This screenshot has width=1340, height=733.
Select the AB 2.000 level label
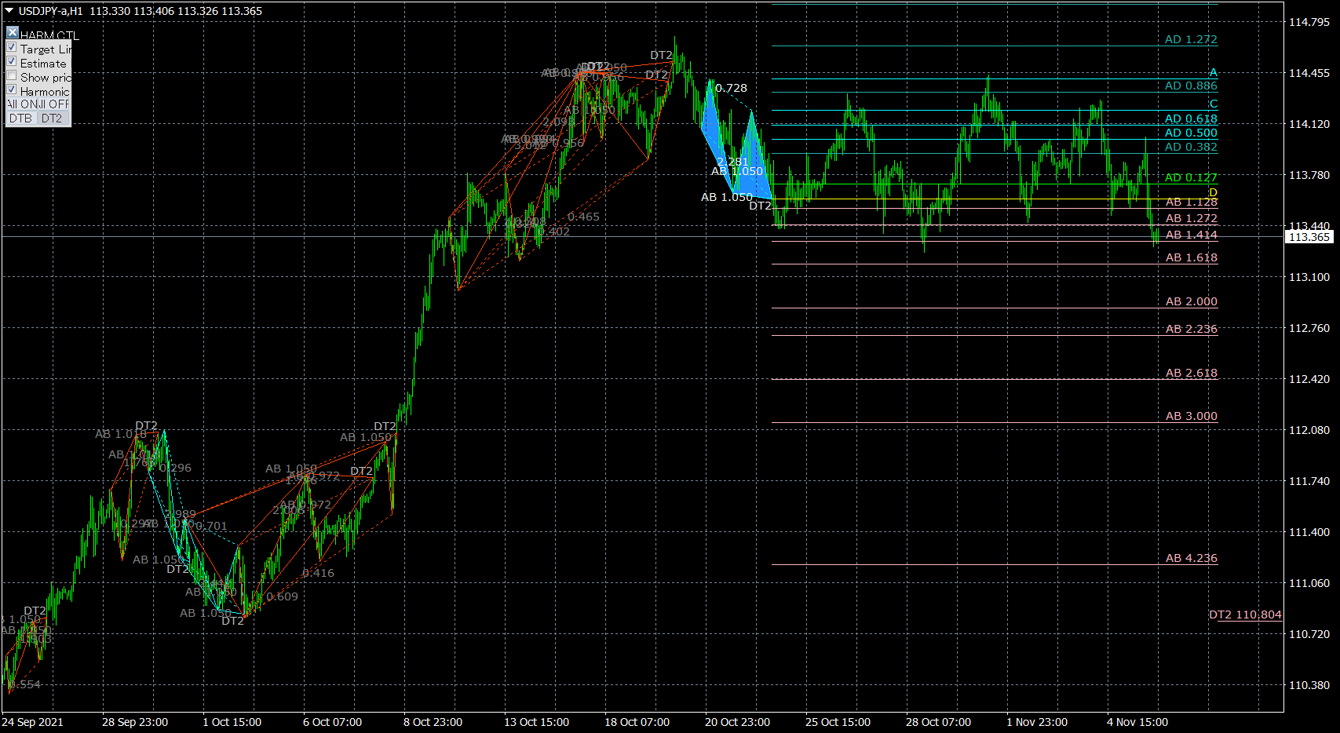(x=1192, y=301)
